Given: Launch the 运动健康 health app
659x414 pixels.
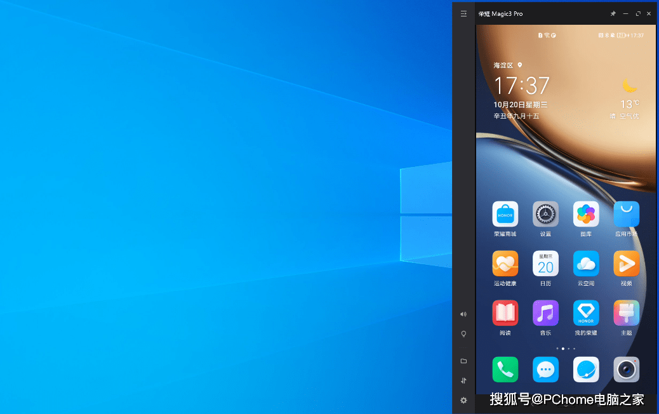Looking at the screenshot, I should [505, 264].
